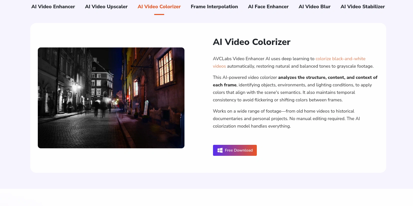This screenshot has height=206, width=413.
Task: Click the orange underline below the active tab
Action: (x=159, y=14)
